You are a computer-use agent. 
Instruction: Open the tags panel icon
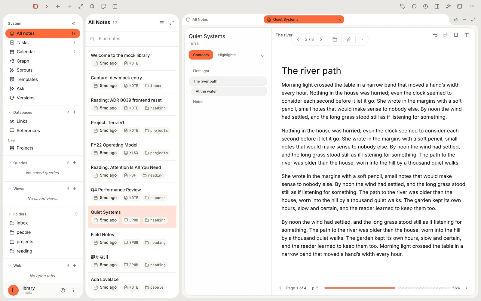(x=403, y=6)
